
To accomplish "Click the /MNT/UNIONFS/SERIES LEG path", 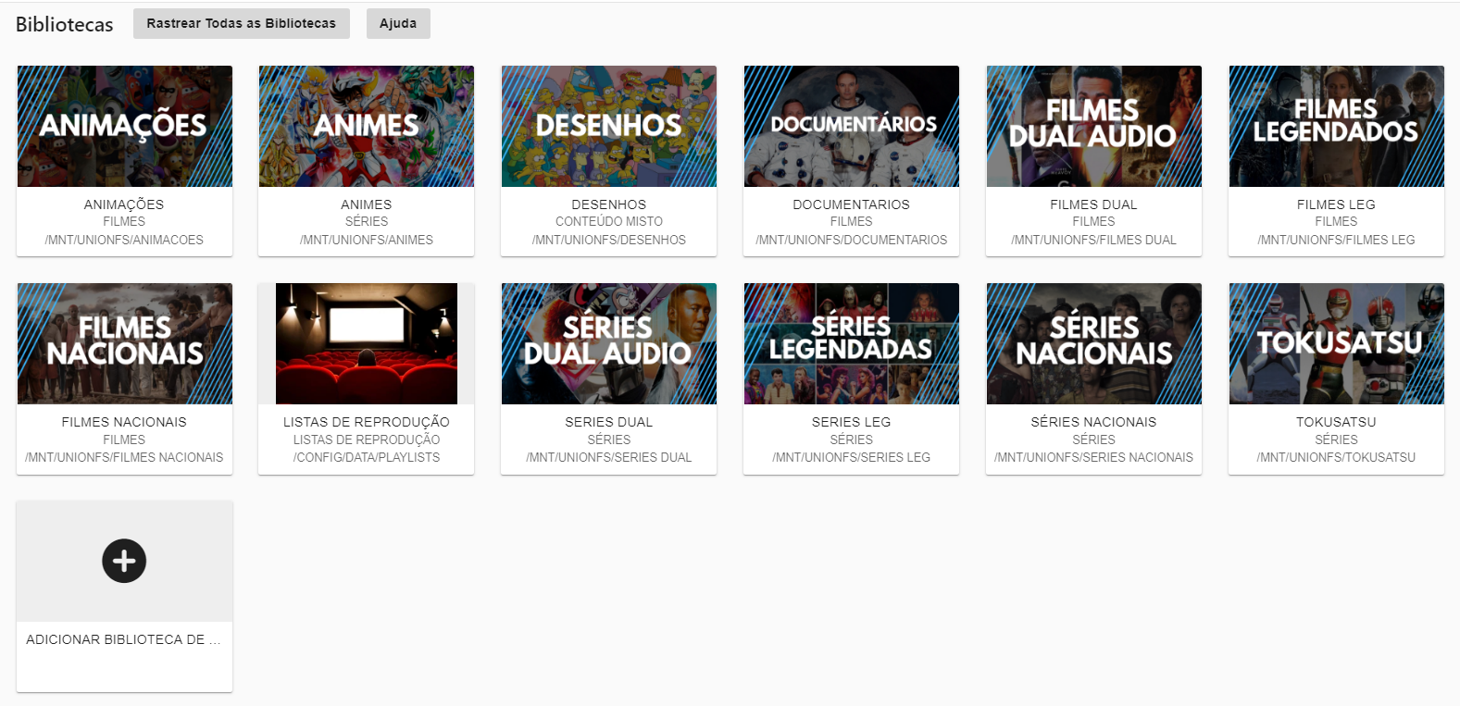I will pos(852,457).
